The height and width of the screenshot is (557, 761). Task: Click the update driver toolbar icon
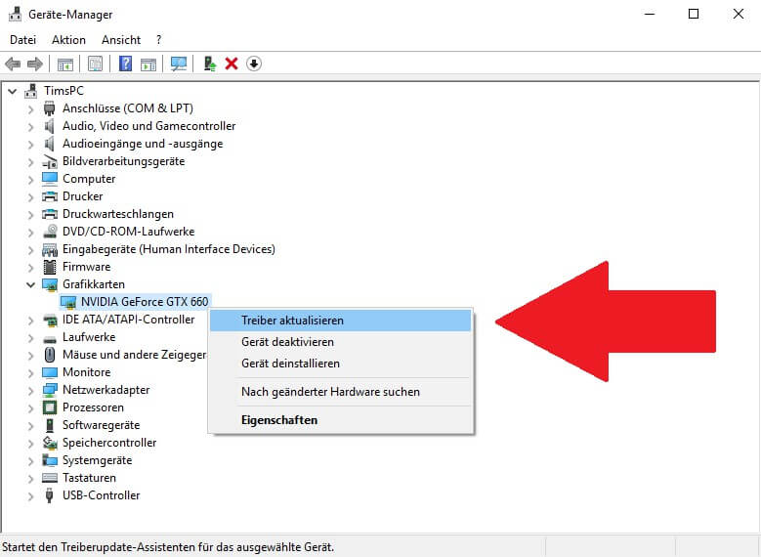pyautogui.click(x=210, y=64)
